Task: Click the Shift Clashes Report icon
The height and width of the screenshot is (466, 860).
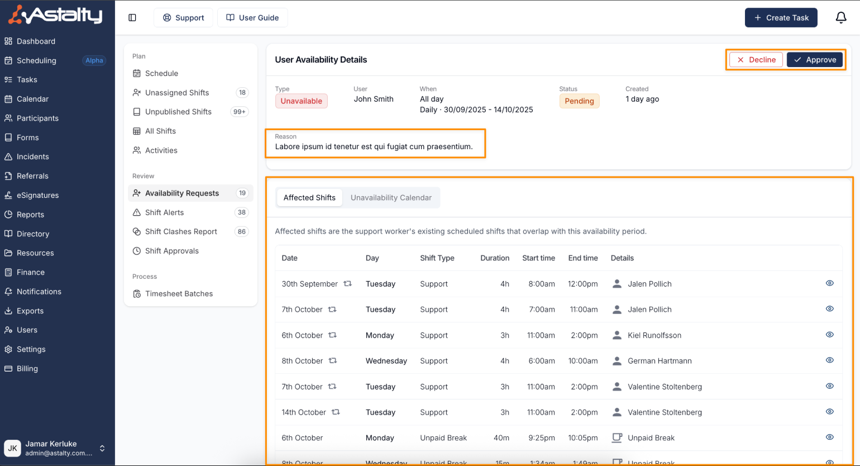Action: 137,232
